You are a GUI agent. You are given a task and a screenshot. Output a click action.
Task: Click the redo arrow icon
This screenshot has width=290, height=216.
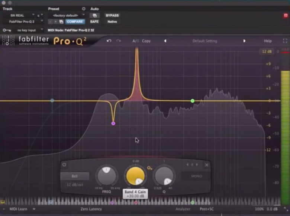(x=119, y=41)
